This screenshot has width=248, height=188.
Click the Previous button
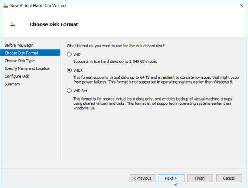(x=142, y=178)
